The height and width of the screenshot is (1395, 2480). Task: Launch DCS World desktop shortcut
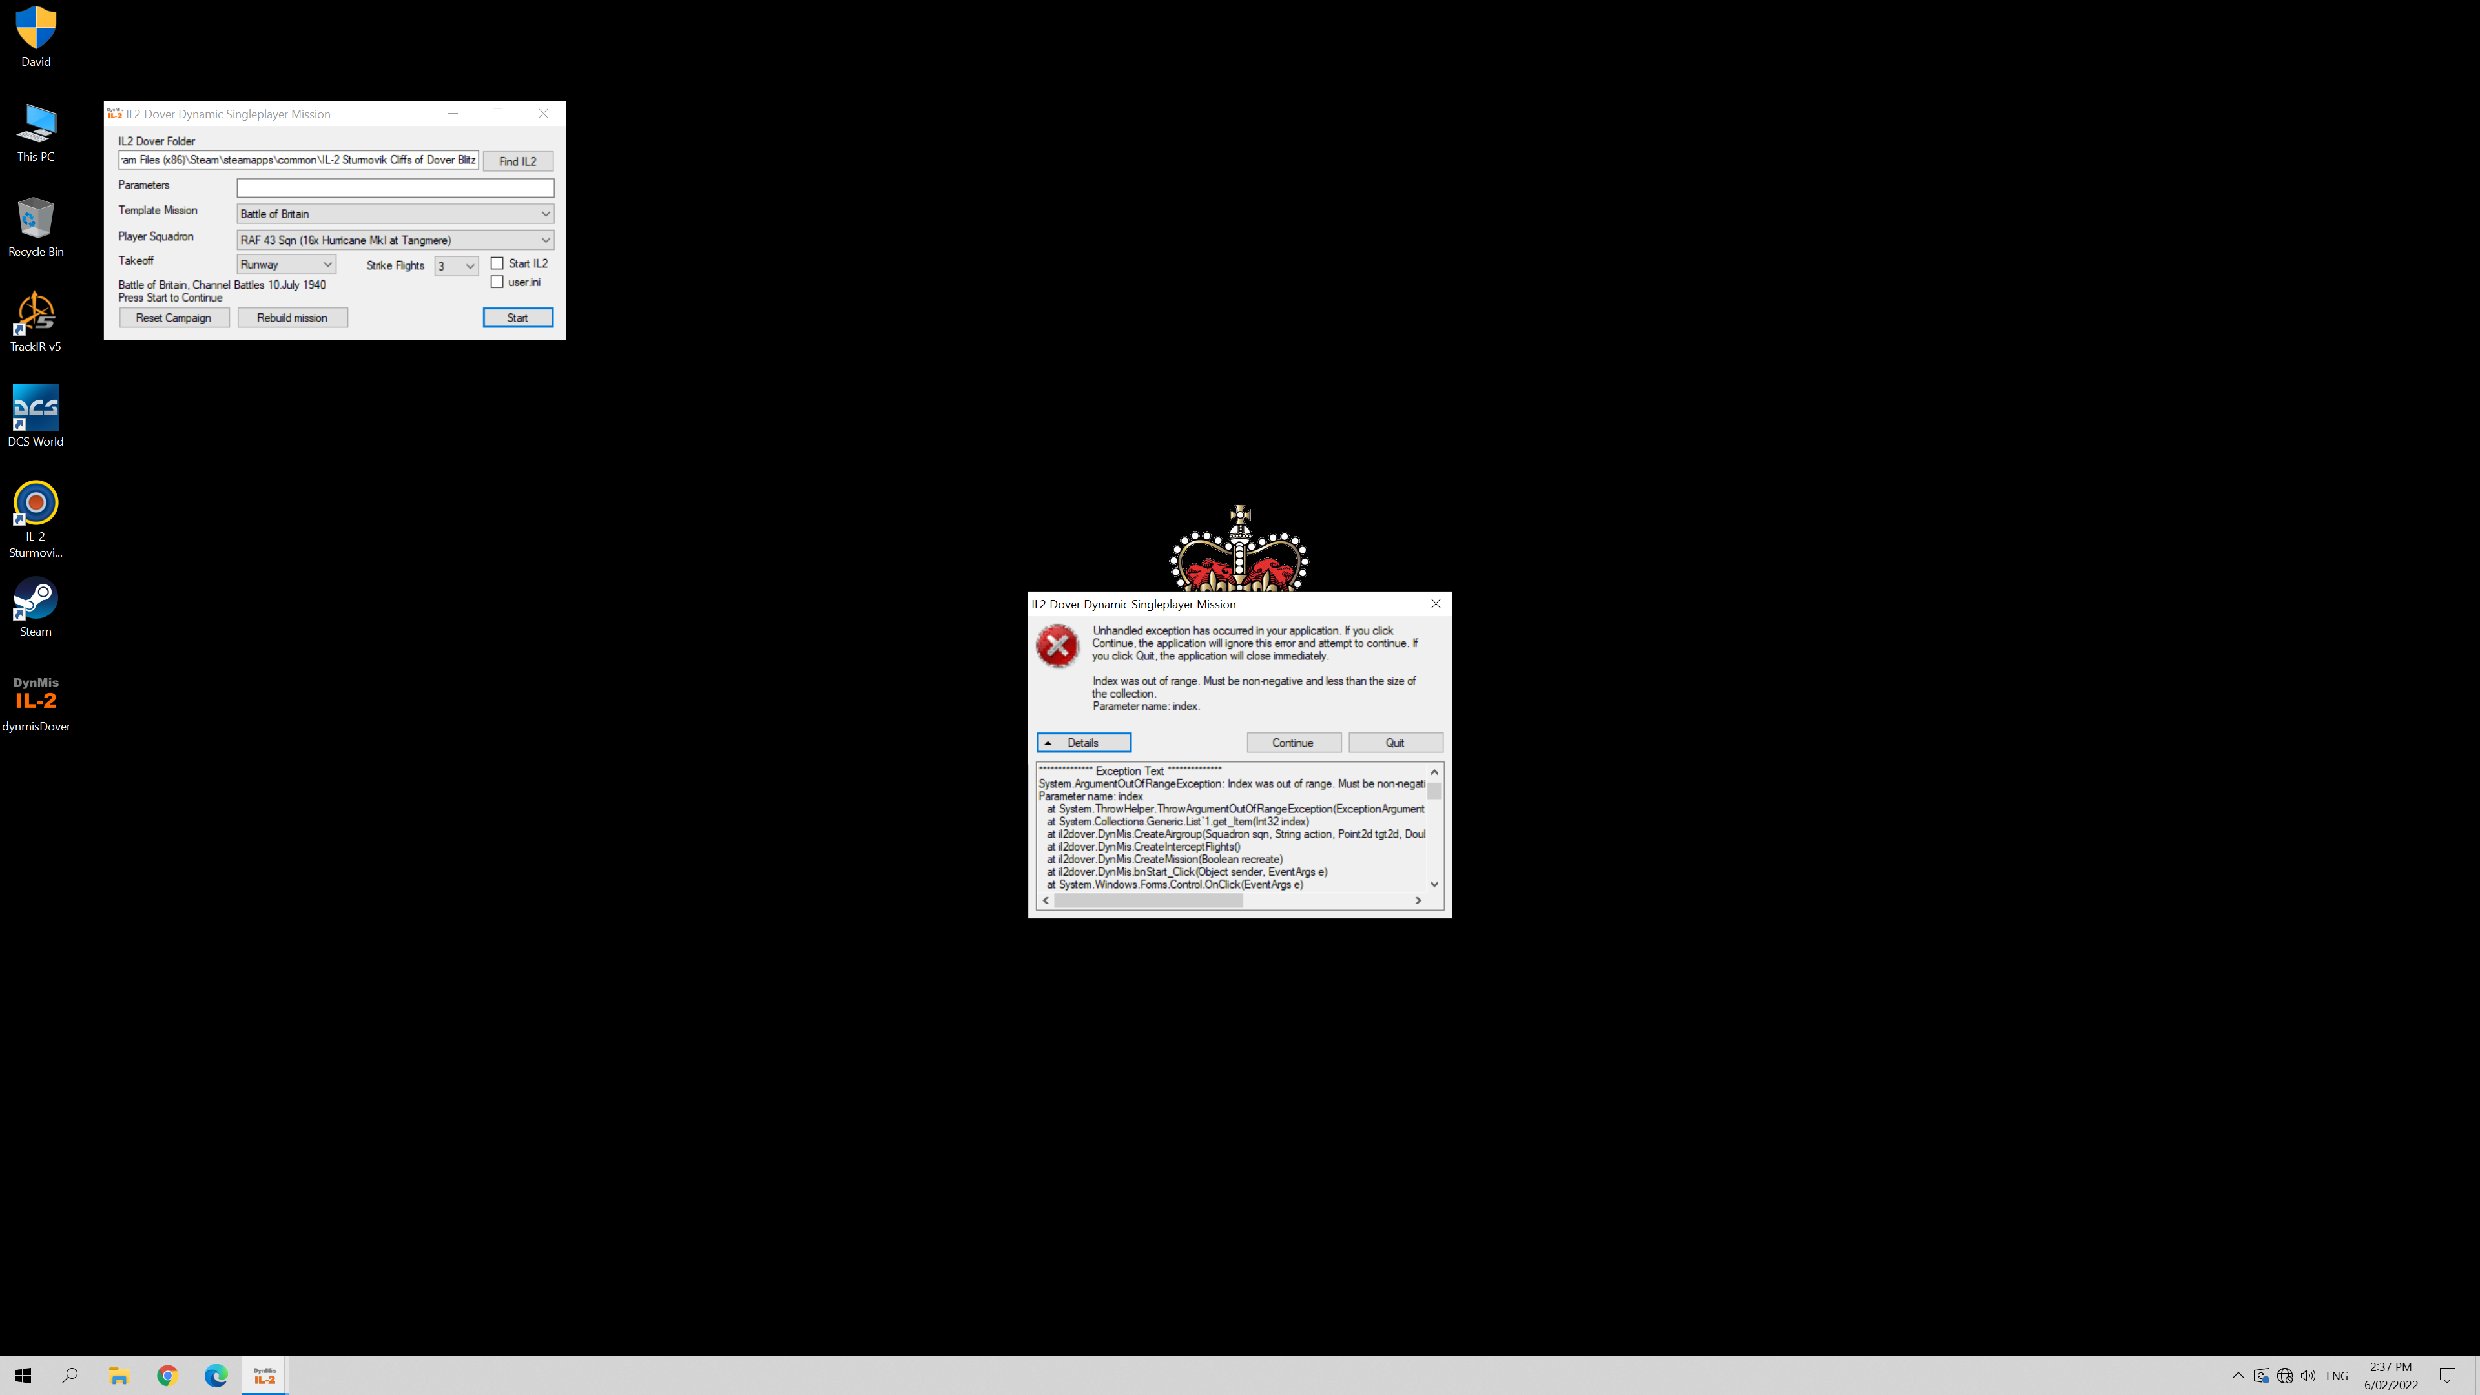click(36, 416)
